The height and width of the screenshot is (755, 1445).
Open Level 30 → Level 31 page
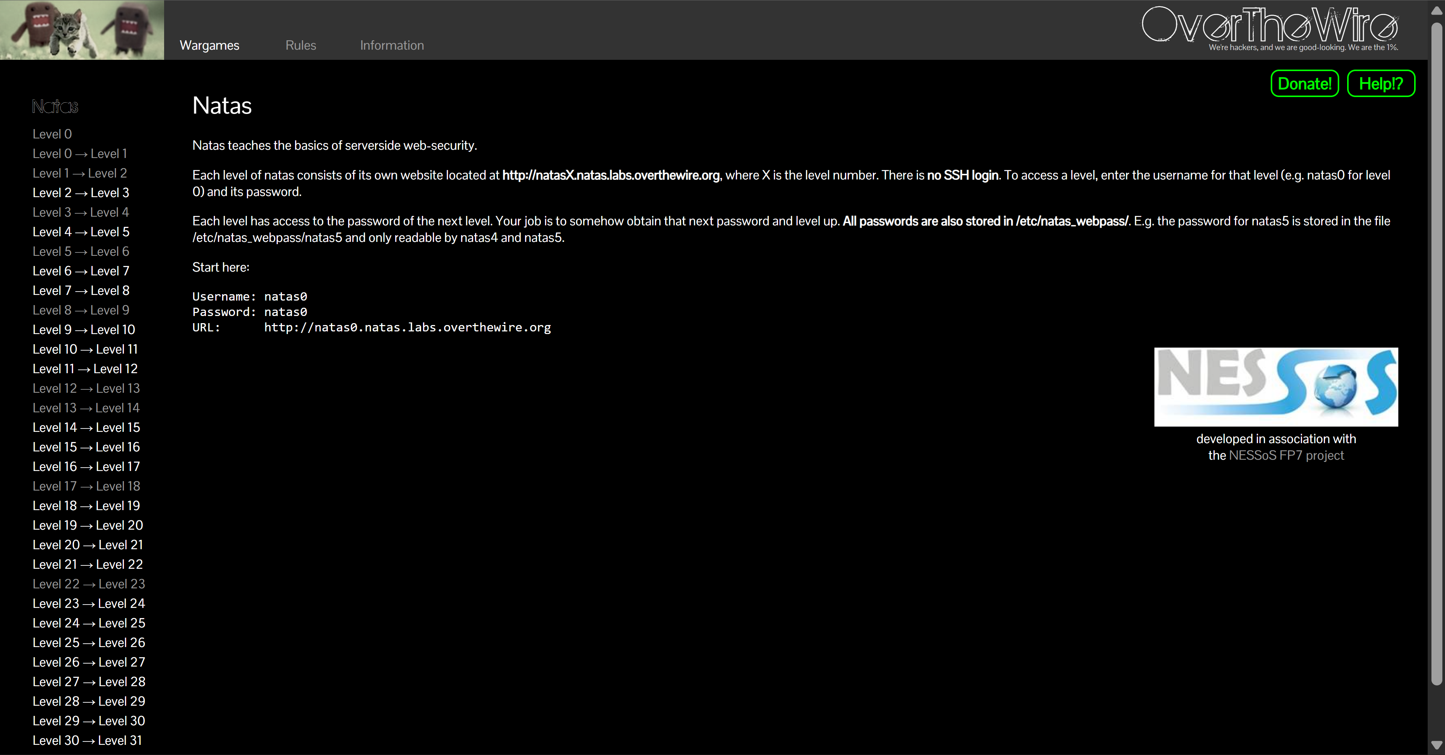pyautogui.click(x=87, y=740)
